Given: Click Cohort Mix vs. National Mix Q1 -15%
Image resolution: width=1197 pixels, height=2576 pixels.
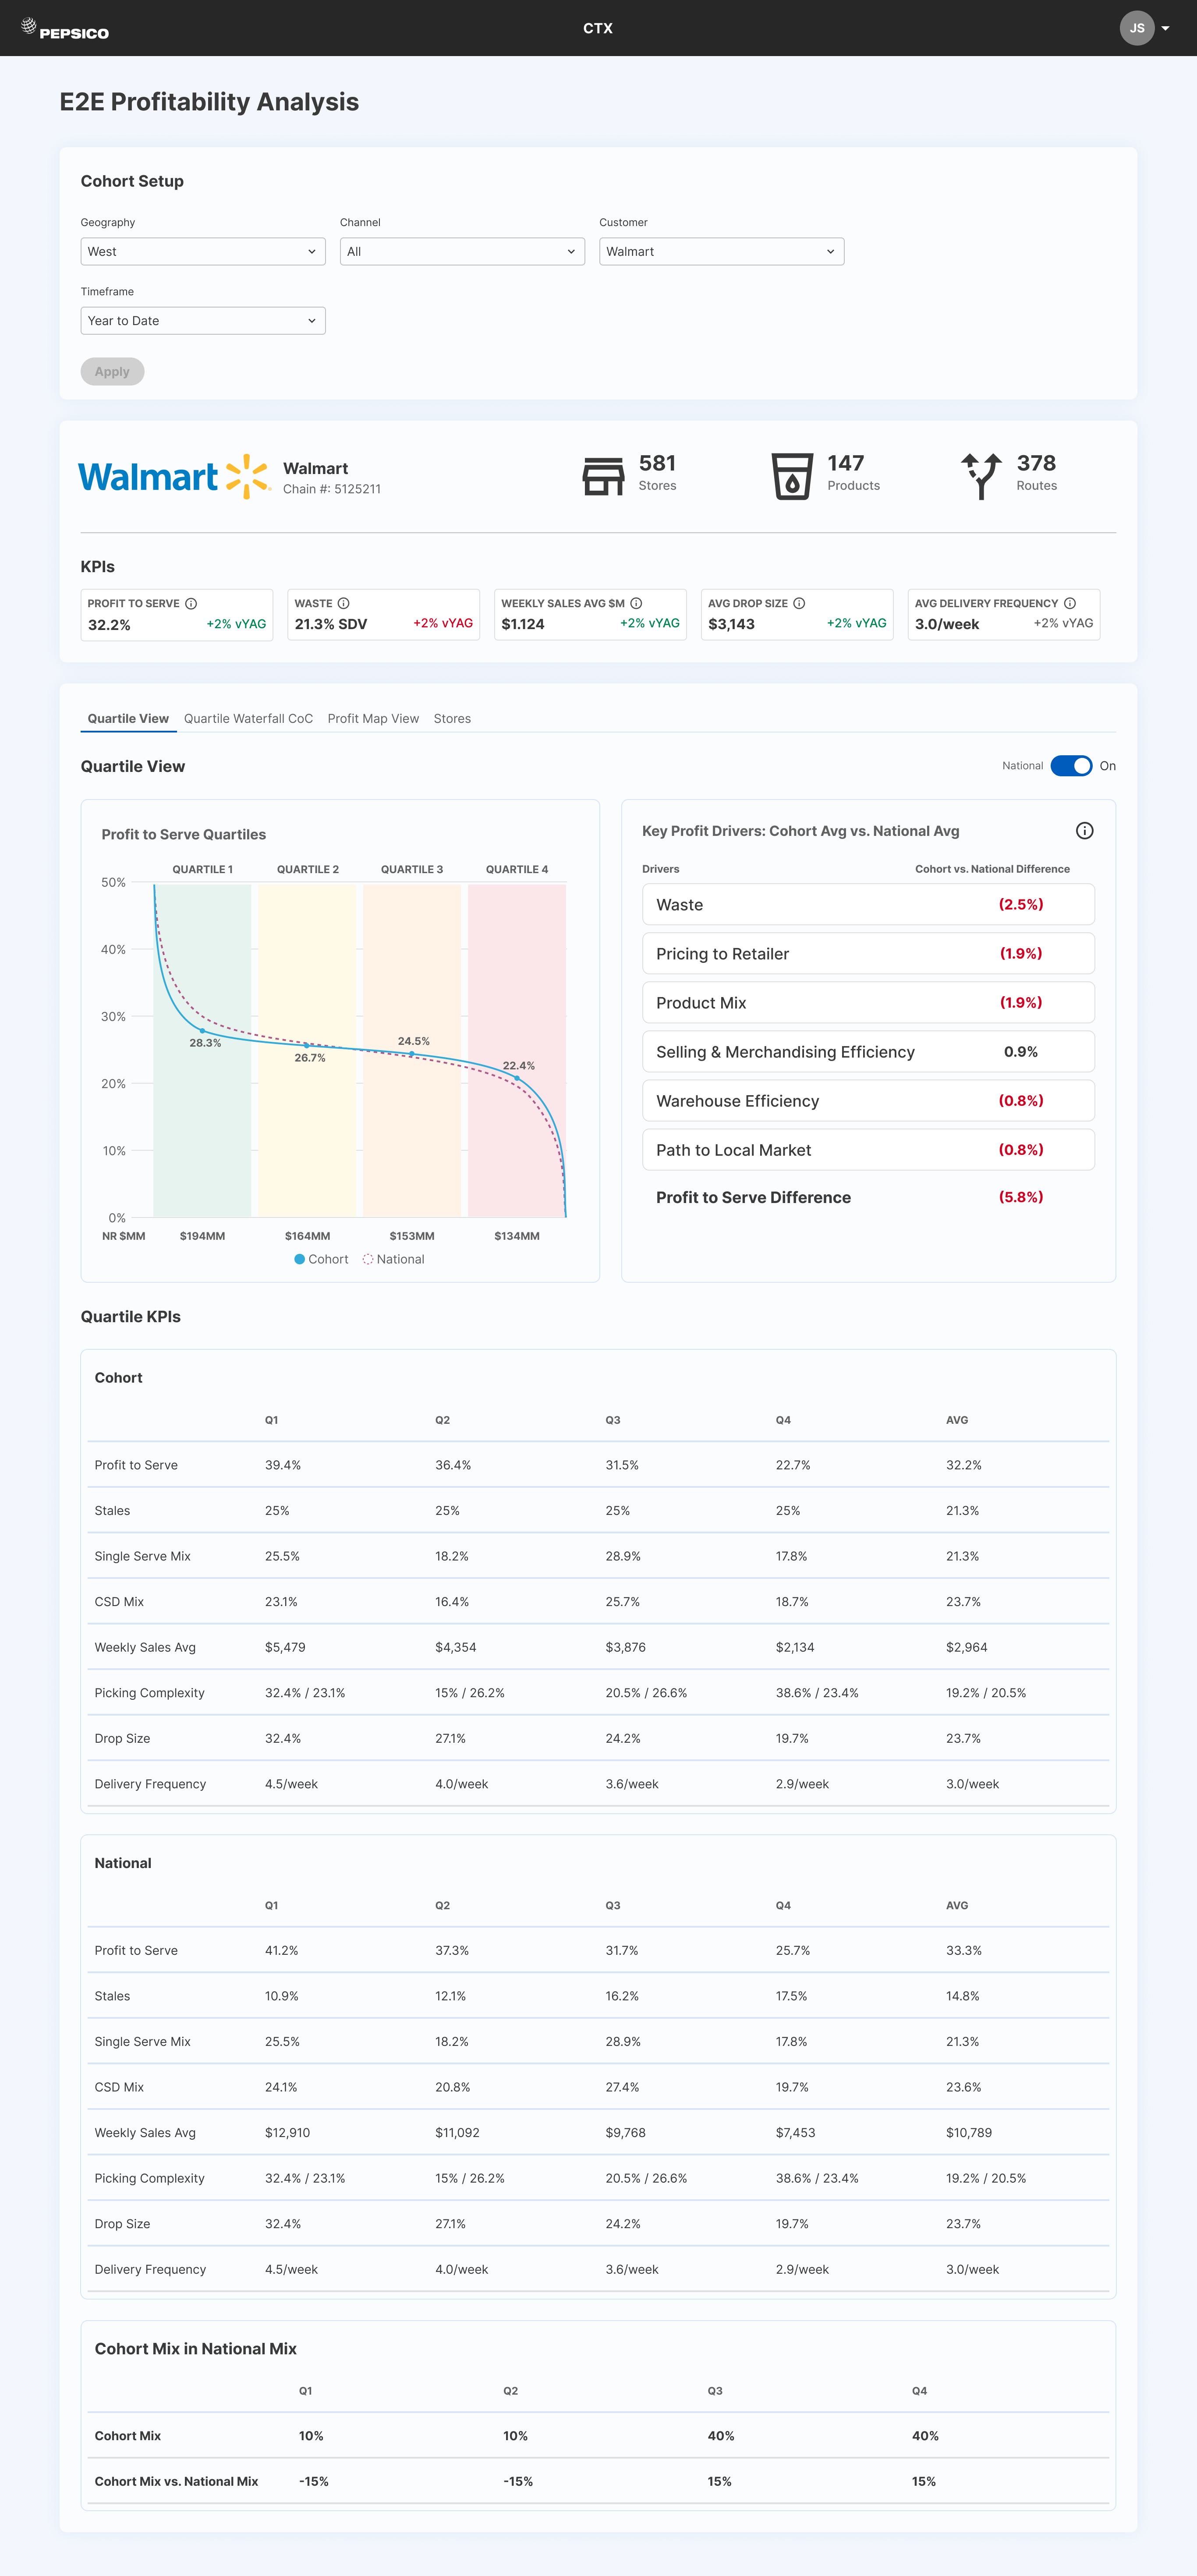Looking at the screenshot, I should pyautogui.click(x=314, y=2481).
